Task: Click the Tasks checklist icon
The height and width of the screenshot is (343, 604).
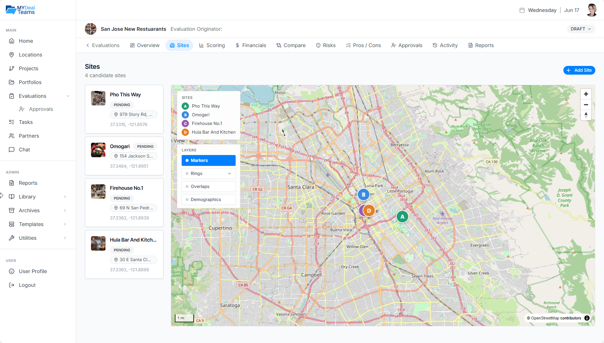Action: 12,122
